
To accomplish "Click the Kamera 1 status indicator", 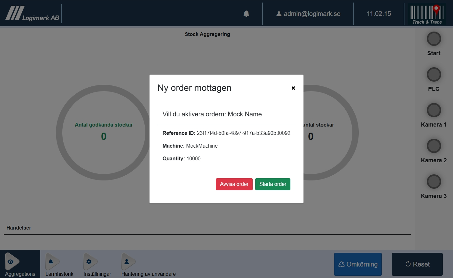I will 434,110.
